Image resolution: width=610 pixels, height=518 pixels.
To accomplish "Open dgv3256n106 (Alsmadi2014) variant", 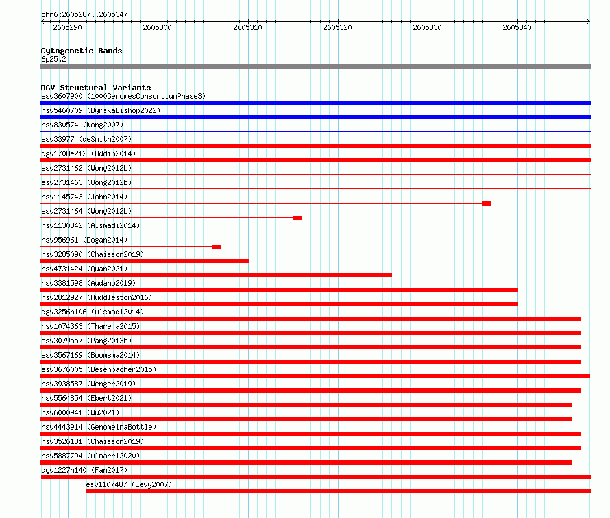I will click(93, 312).
